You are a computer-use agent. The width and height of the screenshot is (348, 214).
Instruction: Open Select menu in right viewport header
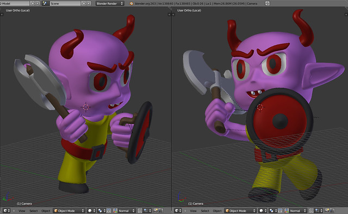[x=205, y=211]
